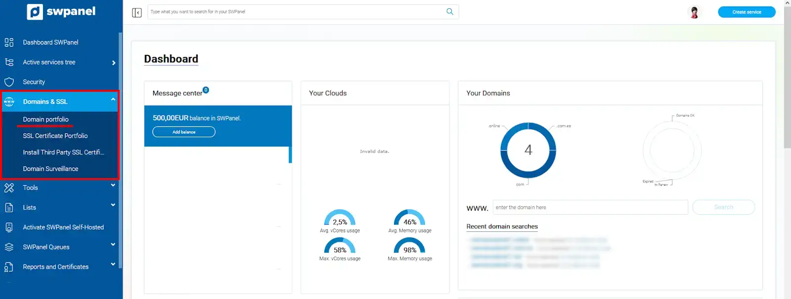The width and height of the screenshot is (791, 299).
Task: Click the Recent domain searches heading
Action: click(502, 226)
